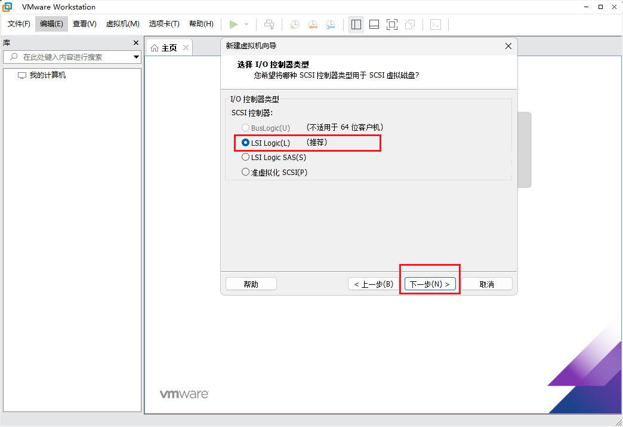Maximize the VMware Workstation window

600,7
